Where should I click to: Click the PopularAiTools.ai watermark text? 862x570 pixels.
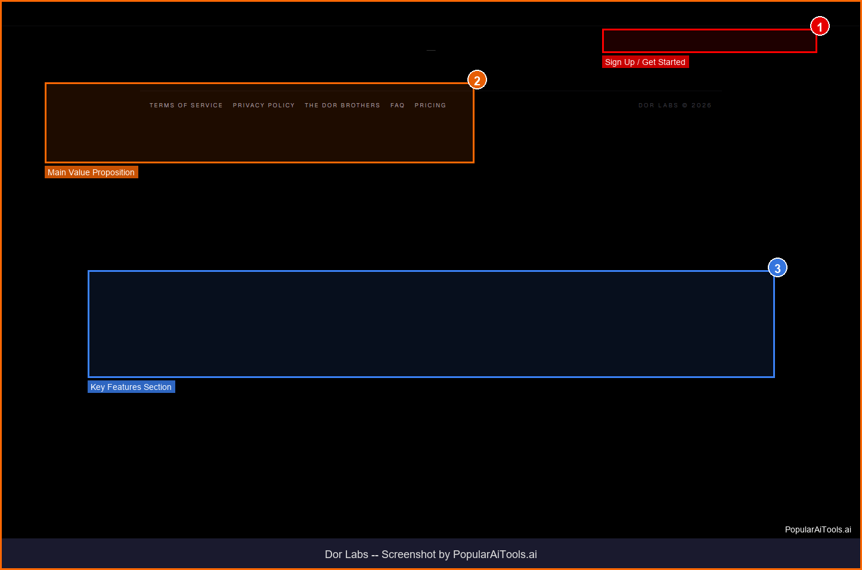(x=818, y=529)
